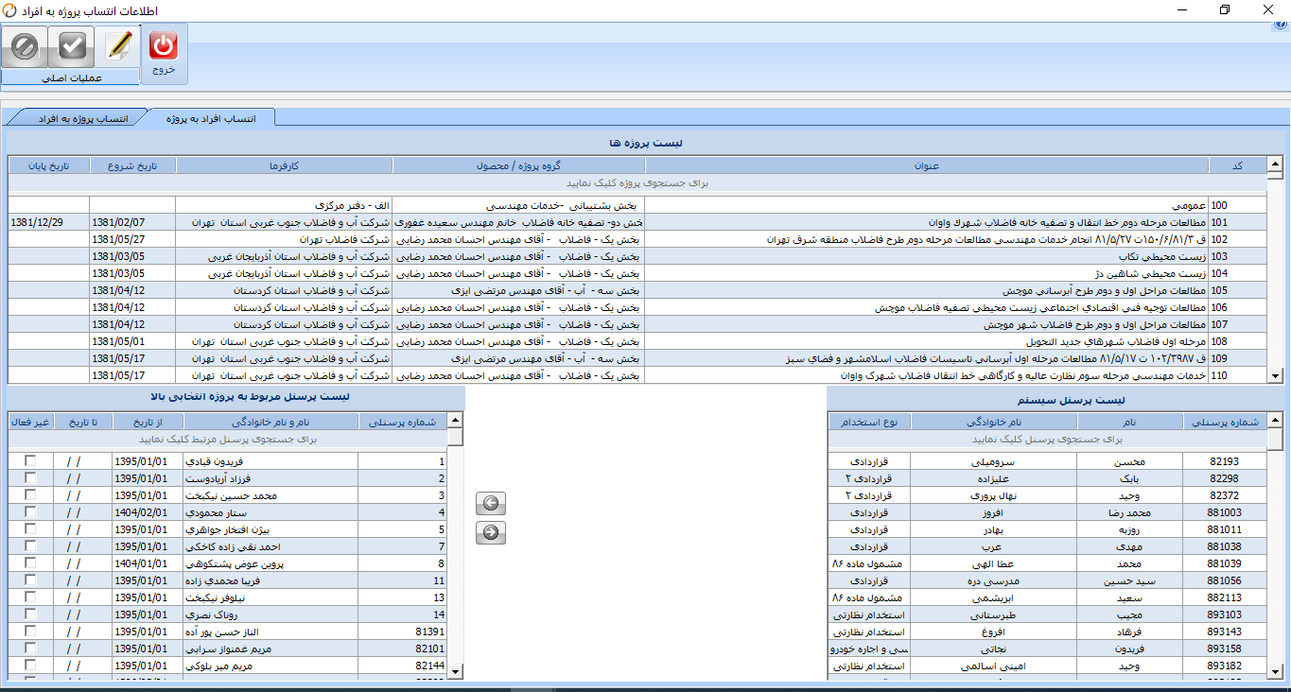Click the عنوان column header in projects list
1291x692 pixels.
(x=926, y=165)
